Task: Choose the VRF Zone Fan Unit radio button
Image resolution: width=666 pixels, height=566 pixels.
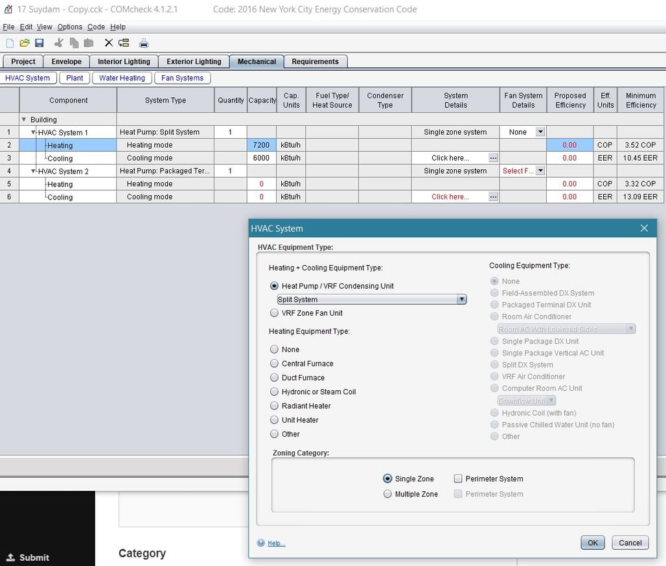Action: click(275, 313)
